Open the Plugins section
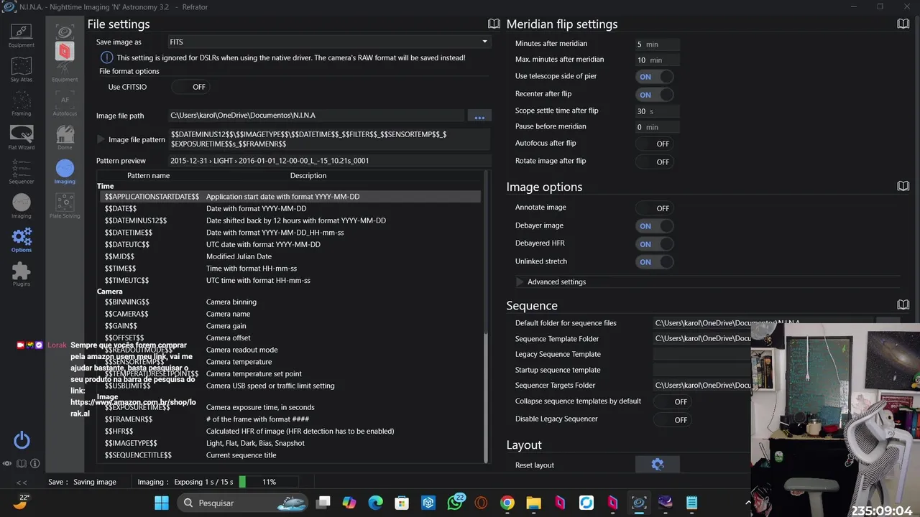This screenshot has height=517, width=920. click(x=21, y=274)
